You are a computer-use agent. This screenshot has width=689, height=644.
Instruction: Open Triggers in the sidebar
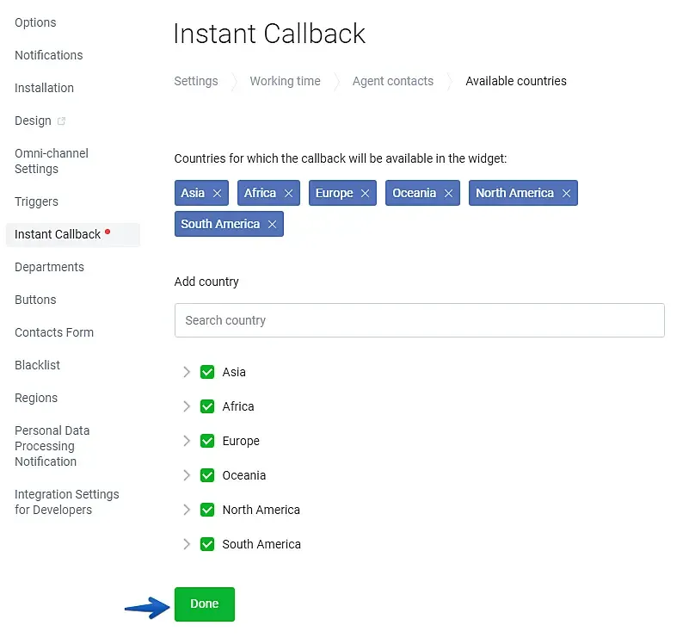36,201
